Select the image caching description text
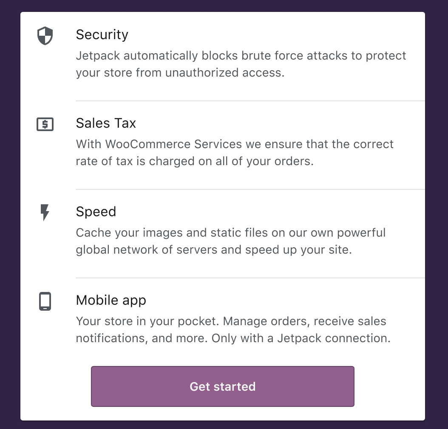This screenshot has height=429, width=448. [x=231, y=241]
